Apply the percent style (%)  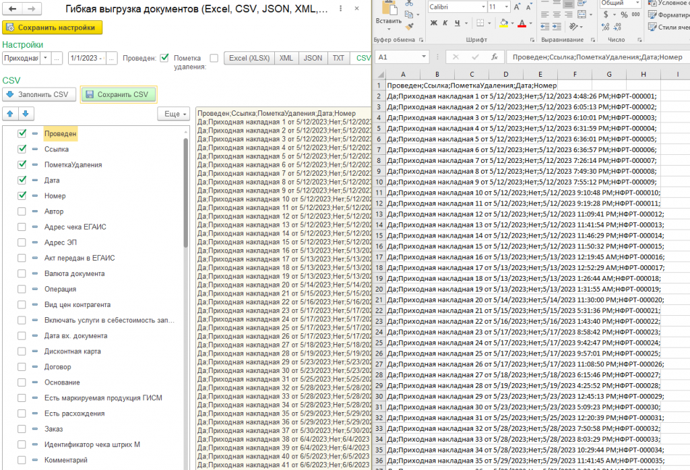(624, 15)
